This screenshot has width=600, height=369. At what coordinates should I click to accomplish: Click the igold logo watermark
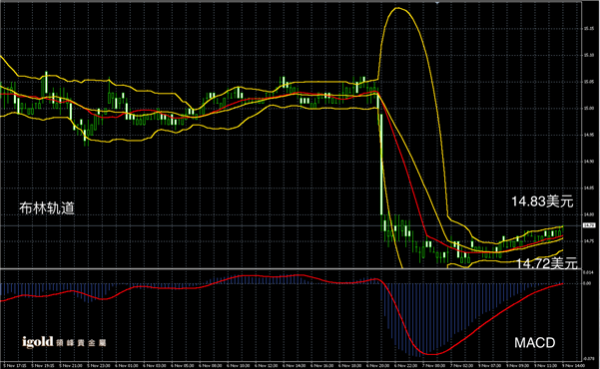(37, 341)
